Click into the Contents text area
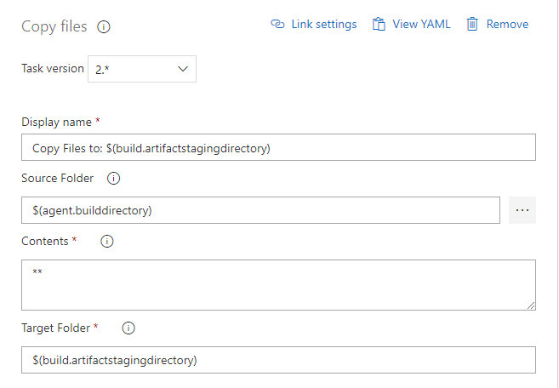 (278, 285)
